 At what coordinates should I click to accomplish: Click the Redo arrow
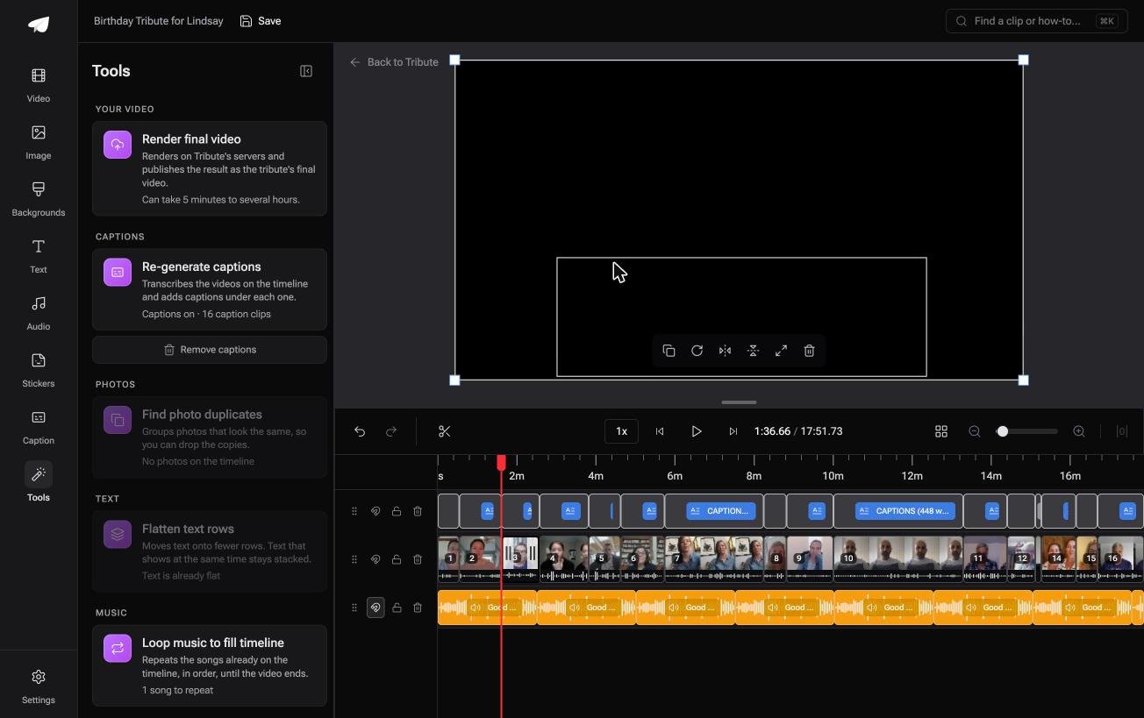391,431
